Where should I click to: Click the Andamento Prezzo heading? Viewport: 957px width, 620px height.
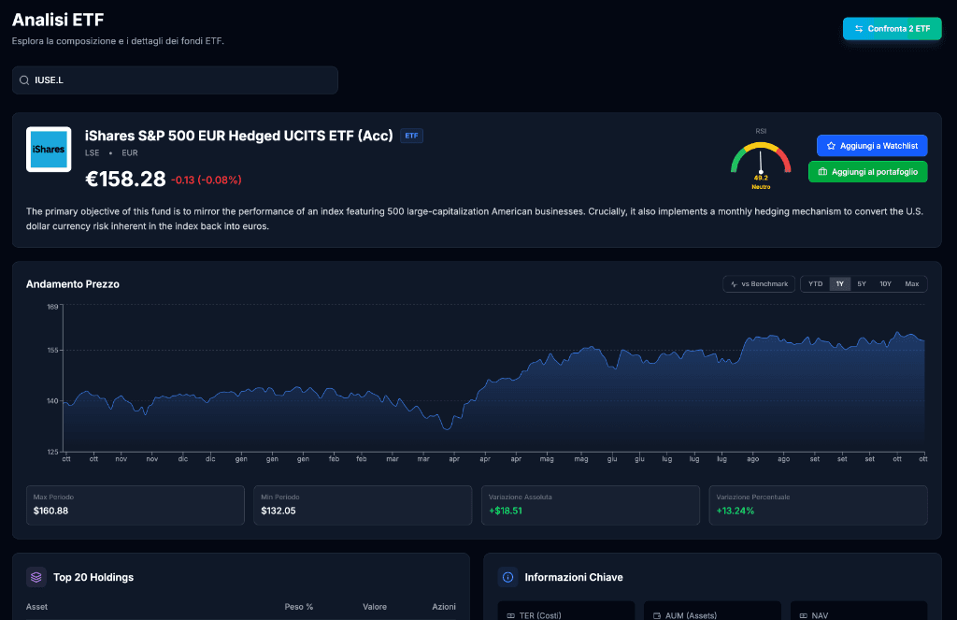tap(73, 284)
